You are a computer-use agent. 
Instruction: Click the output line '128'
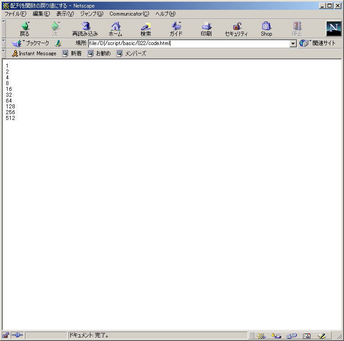pyautogui.click(x=10, y=107)
